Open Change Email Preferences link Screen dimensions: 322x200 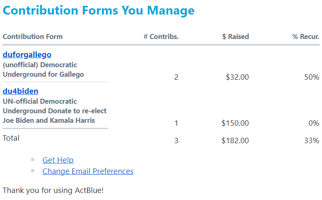tap(88, 171)
